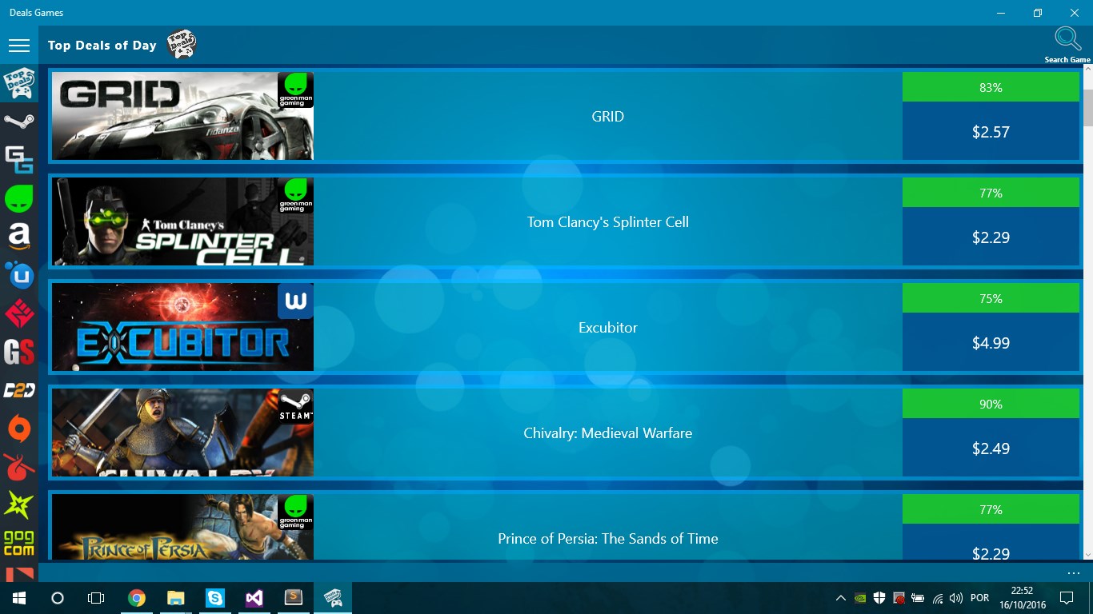Screen dimensions: 1093x614
Task: Open the GamersGate store sidebar icon
Action: (x=19, y=159)
